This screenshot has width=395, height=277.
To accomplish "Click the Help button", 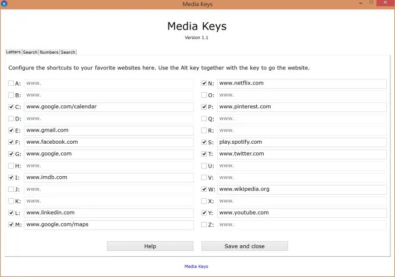I will pos(150,246).
